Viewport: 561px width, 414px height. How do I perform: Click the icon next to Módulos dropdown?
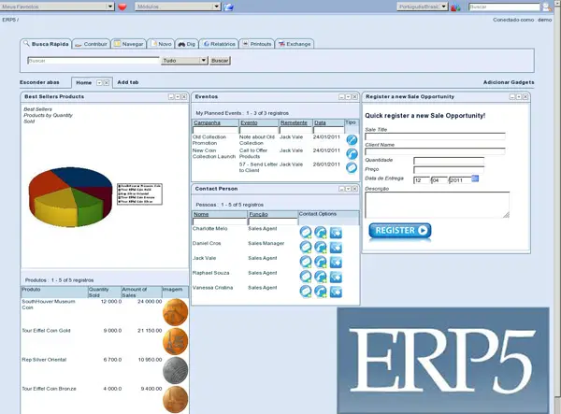coord(229,7)
